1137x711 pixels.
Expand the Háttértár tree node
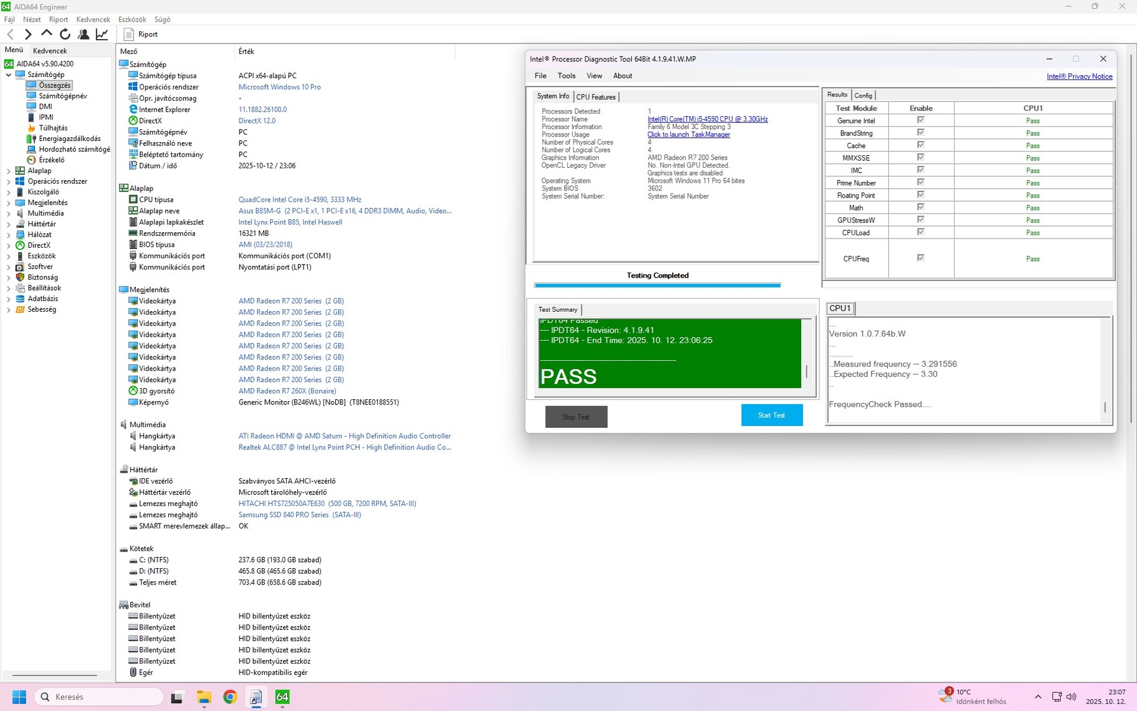coord(9,224)
